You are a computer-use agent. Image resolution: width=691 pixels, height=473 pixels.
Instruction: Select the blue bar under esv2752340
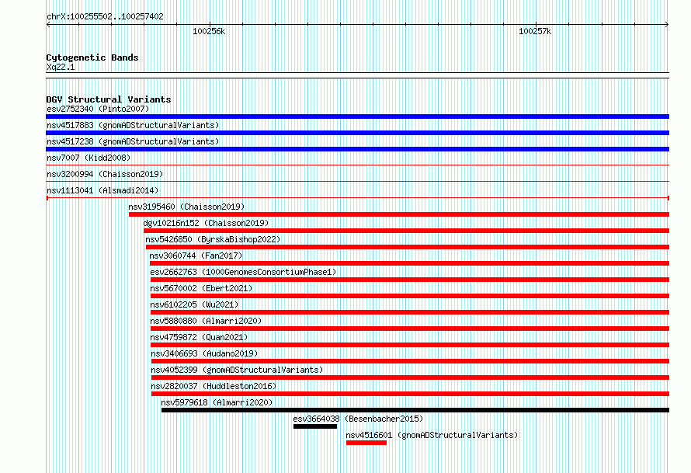point(357,117)
